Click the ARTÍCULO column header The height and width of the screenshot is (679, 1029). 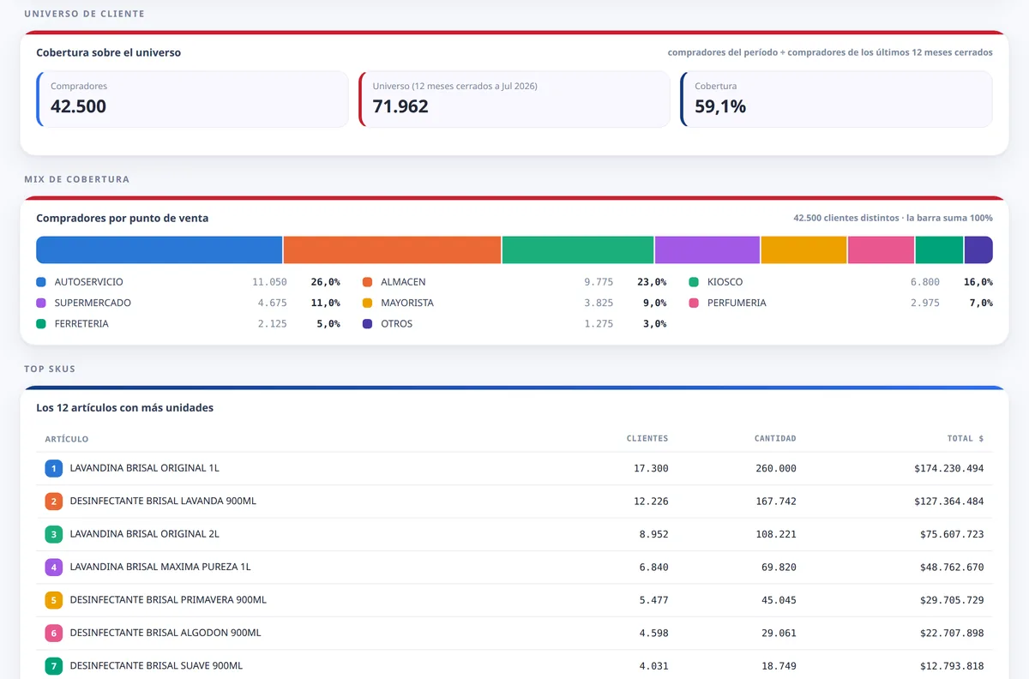67,439
